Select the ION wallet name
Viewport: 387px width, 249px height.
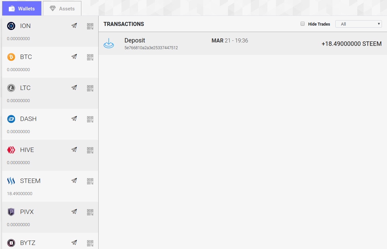tap(25, 26)
